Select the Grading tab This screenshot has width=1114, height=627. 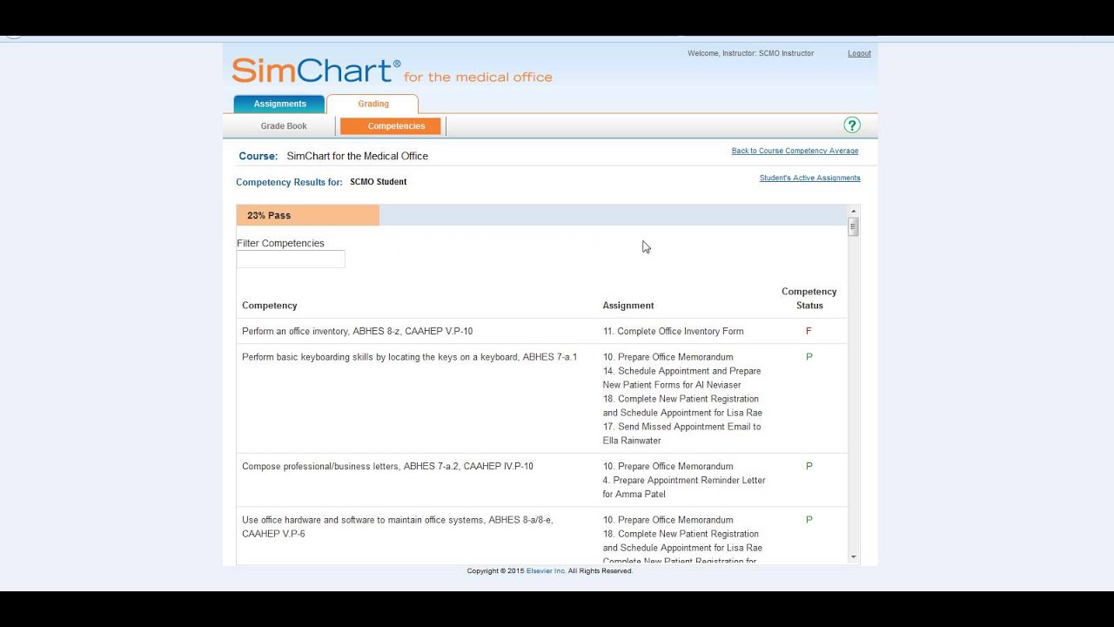[x=373, y=104]
